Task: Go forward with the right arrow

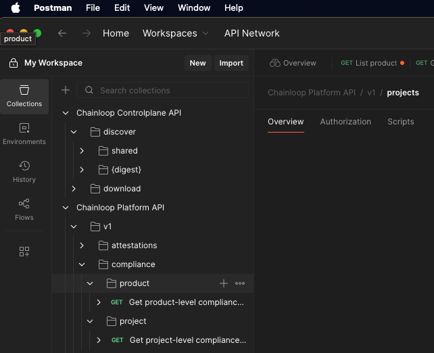Action: click(x=87, y=33)
